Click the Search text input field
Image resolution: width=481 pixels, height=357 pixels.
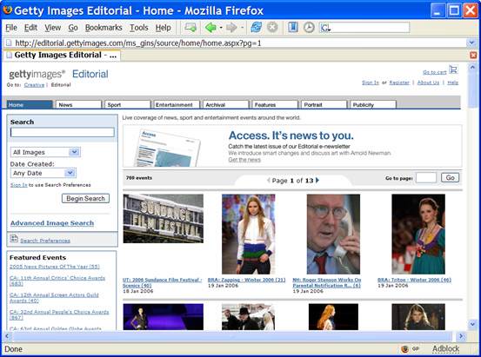pos(63,132)
